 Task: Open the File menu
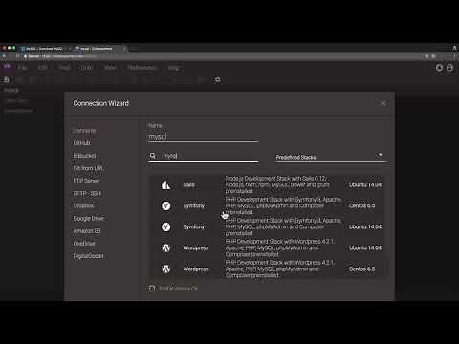pyautogui.click(x=23, y=68)
